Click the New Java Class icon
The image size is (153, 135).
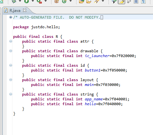click(x=64, y=1)
